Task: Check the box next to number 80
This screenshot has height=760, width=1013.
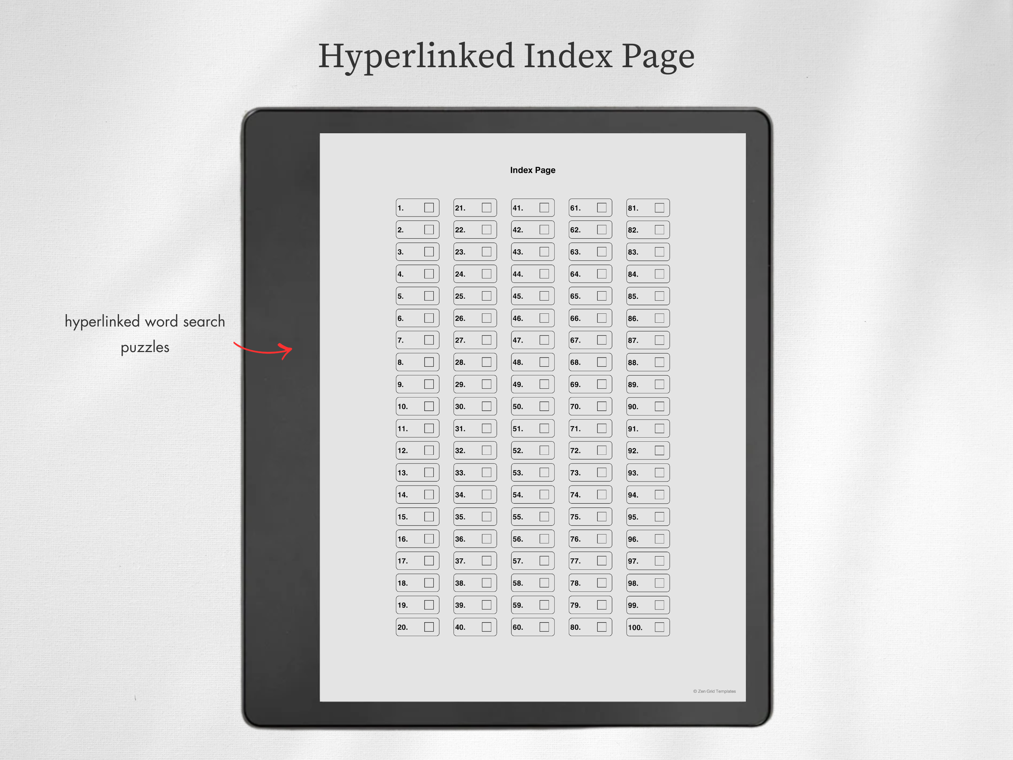Action: pos(602,627)
